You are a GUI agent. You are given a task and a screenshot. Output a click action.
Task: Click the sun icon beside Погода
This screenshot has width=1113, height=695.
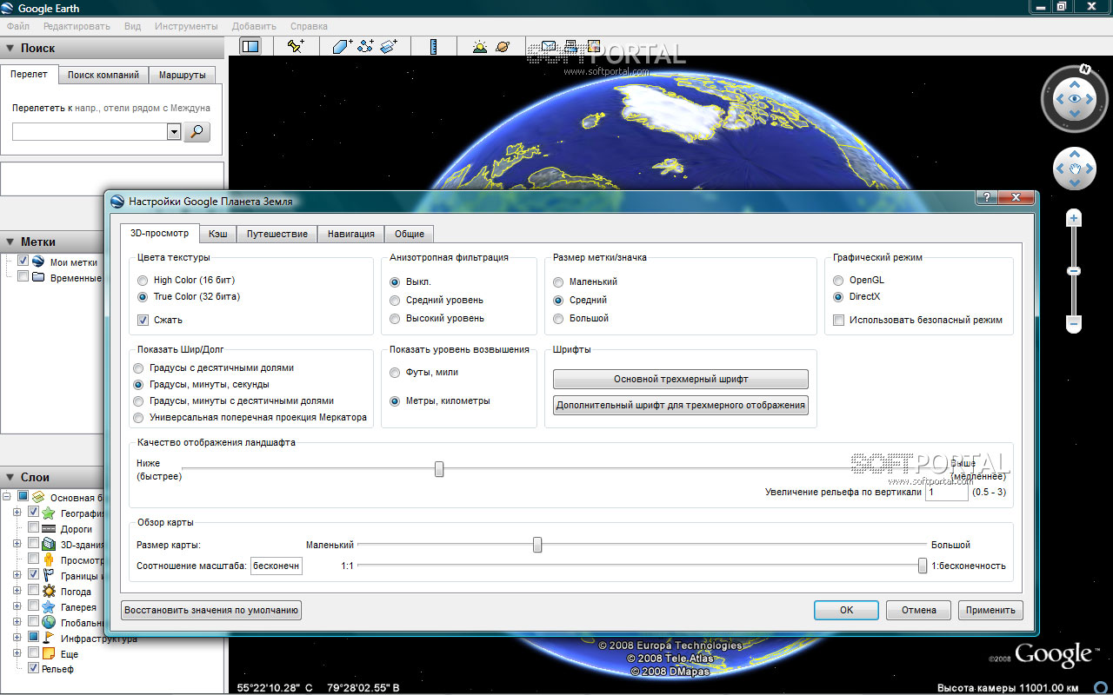[x=49, y=591]
